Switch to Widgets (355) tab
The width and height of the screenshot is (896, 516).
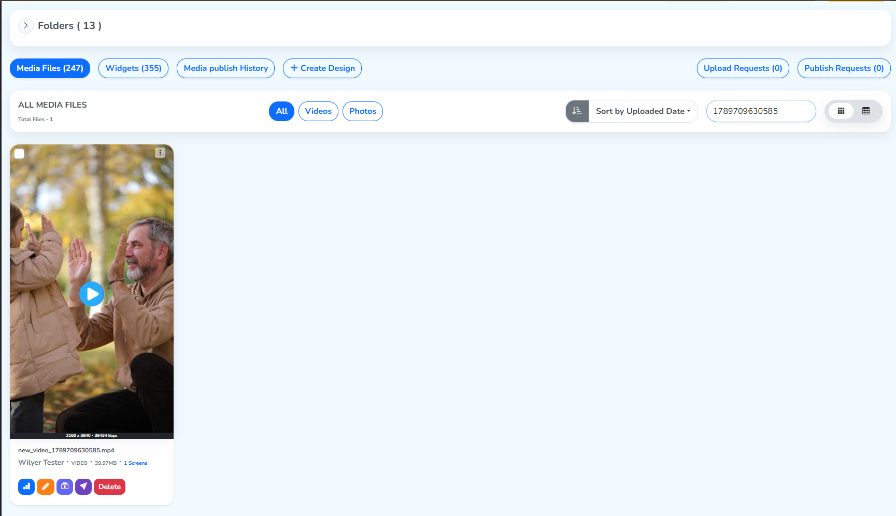(133, 68)
